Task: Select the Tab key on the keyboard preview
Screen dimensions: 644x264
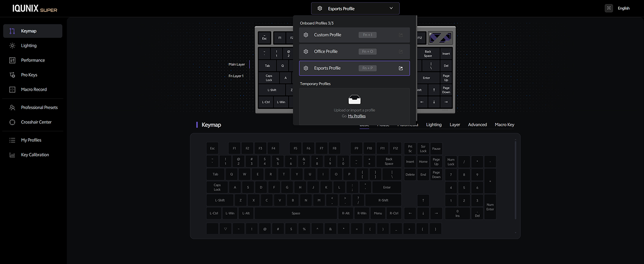Action: pos(267,66)
